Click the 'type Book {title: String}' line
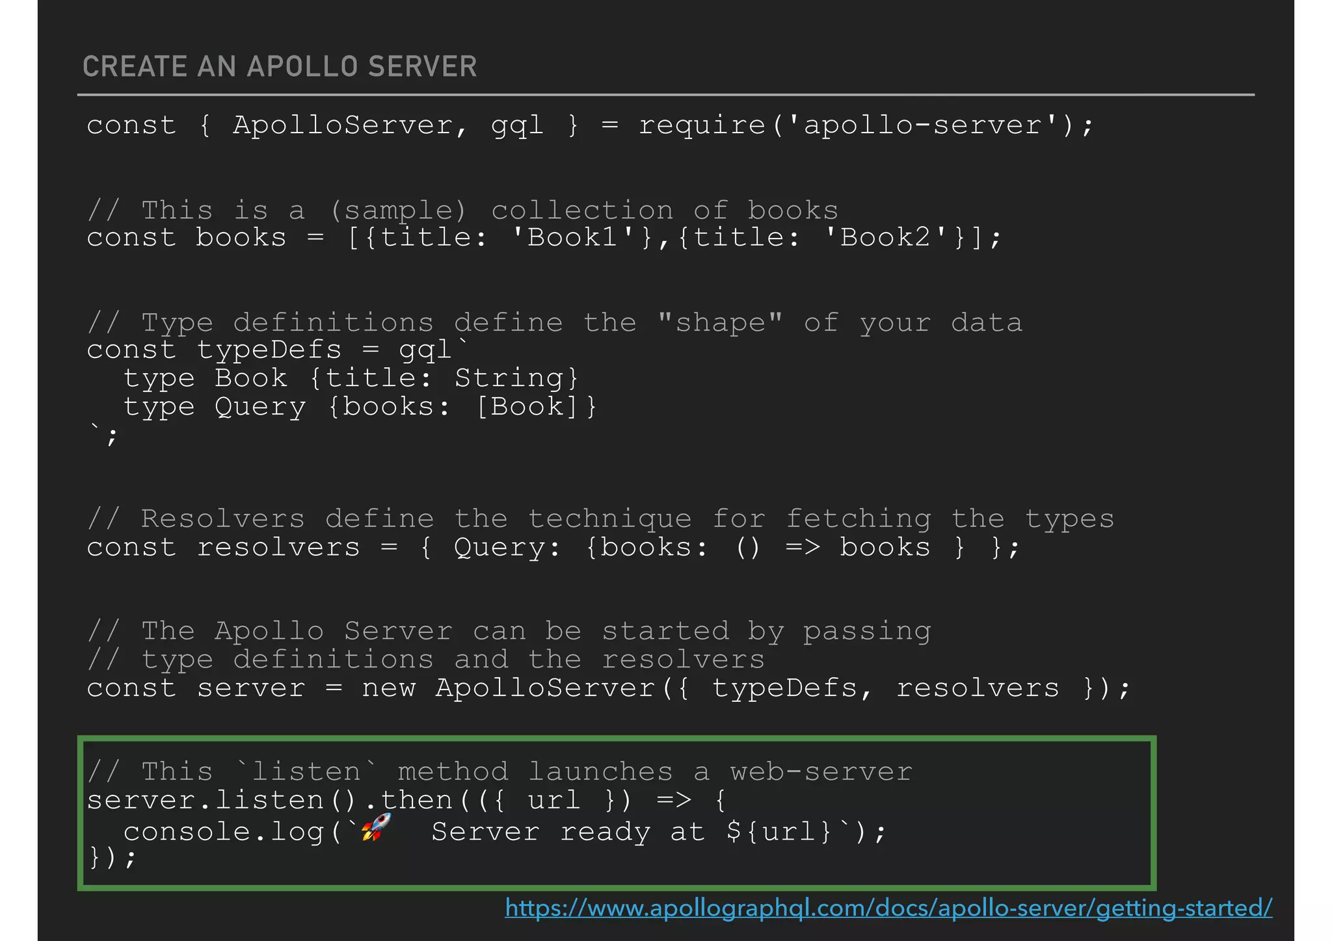Screen dimensions: 1332x941 click(x=351, y=379)
